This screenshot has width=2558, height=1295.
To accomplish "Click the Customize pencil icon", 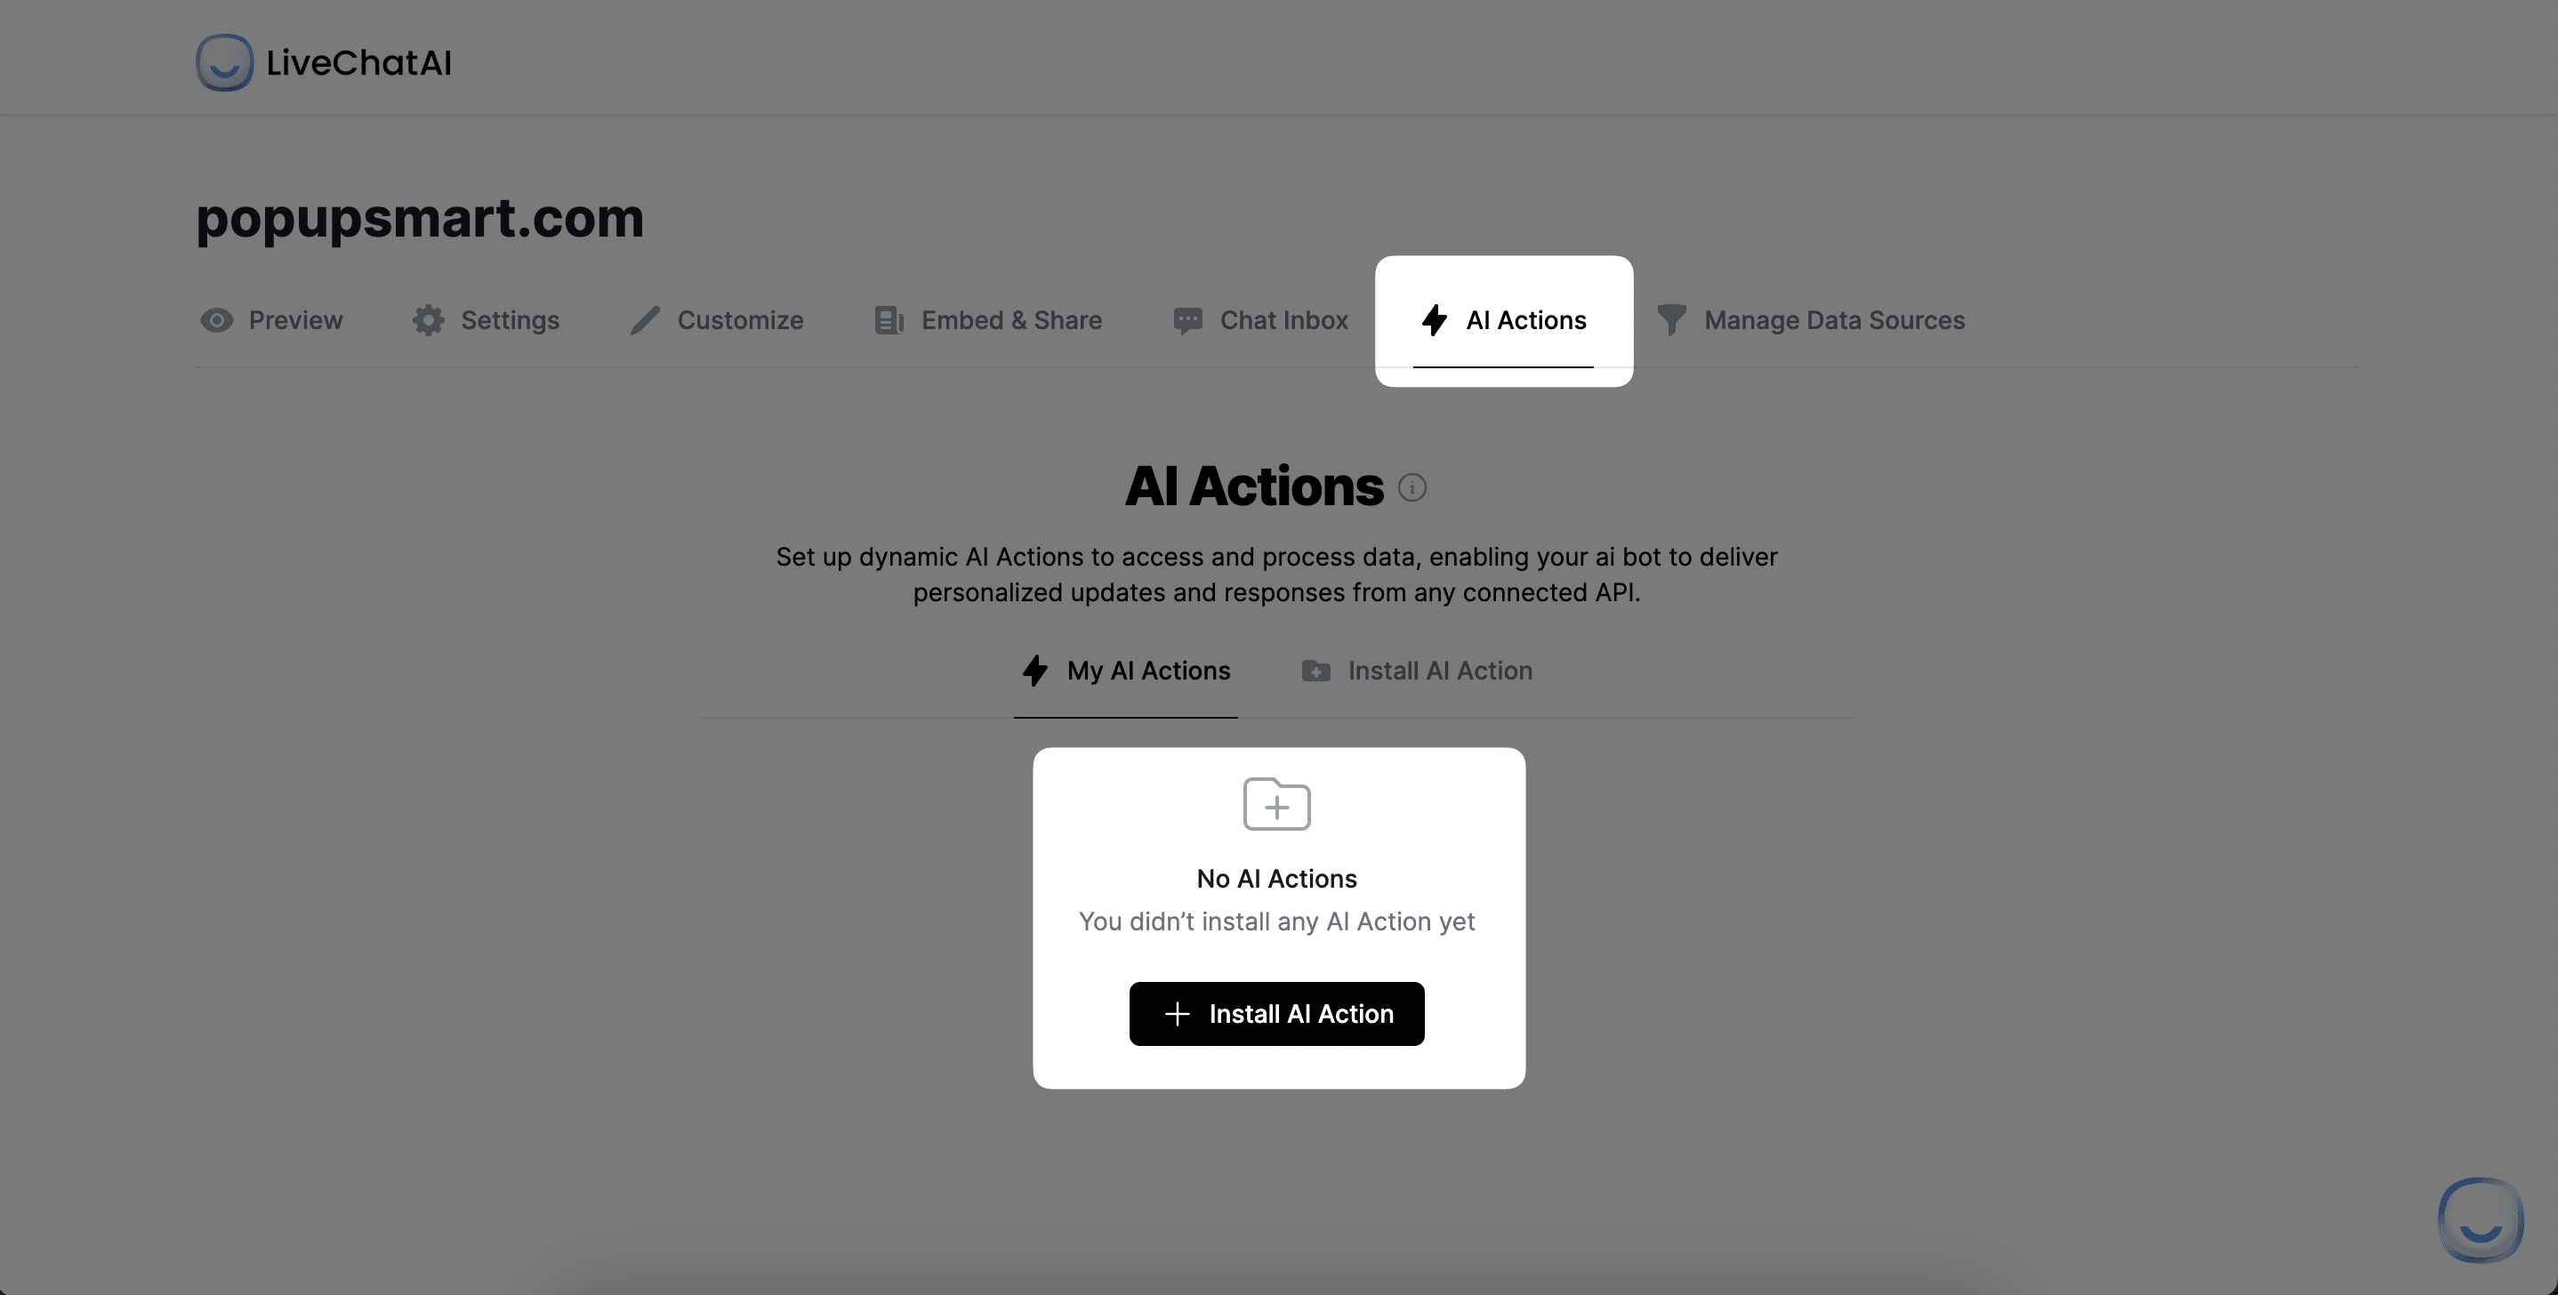I will pyautogui.click(x=642, y=320).
